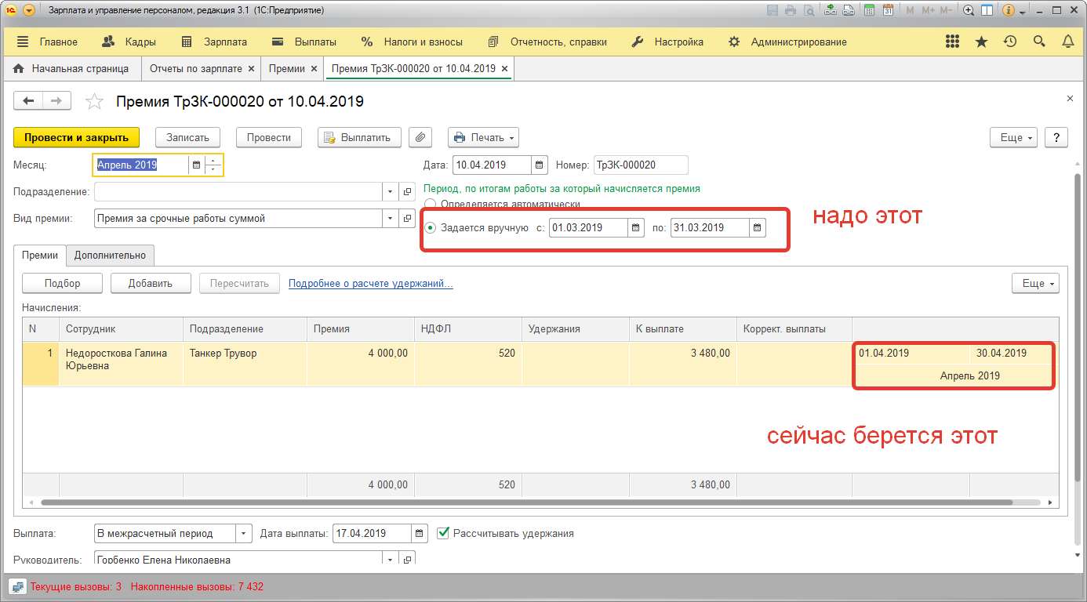Click the Номер input field
Viewport: 1087px width, 602px height.
point(640,165)
